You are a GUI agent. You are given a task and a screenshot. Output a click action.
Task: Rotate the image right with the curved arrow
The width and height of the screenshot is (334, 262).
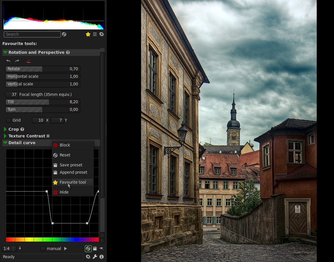tap(17, 61)
